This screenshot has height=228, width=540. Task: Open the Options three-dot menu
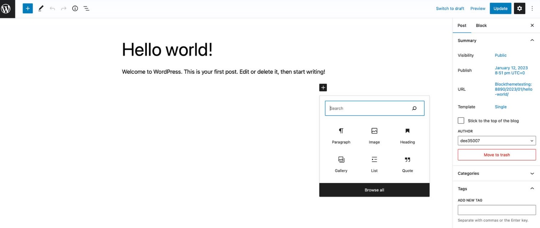tap(532, 9)
